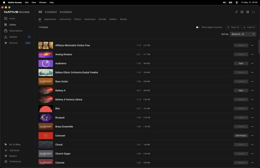Filter by Instruments category

point(65,19)
